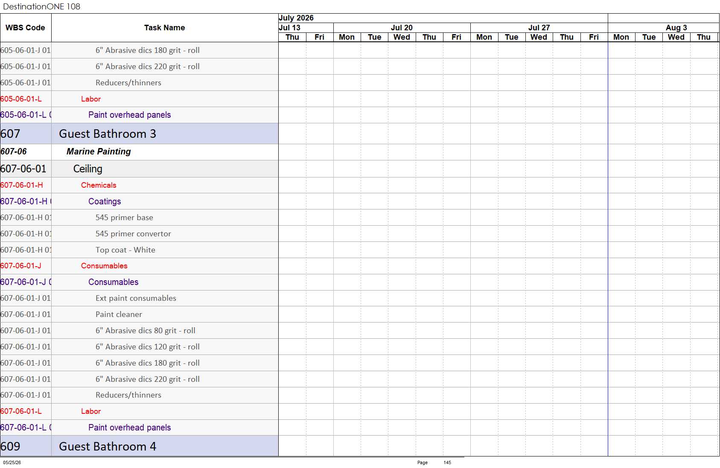720x468 pixels.
Task: Click WBS code cell 607-06
Action: [26, 152]
